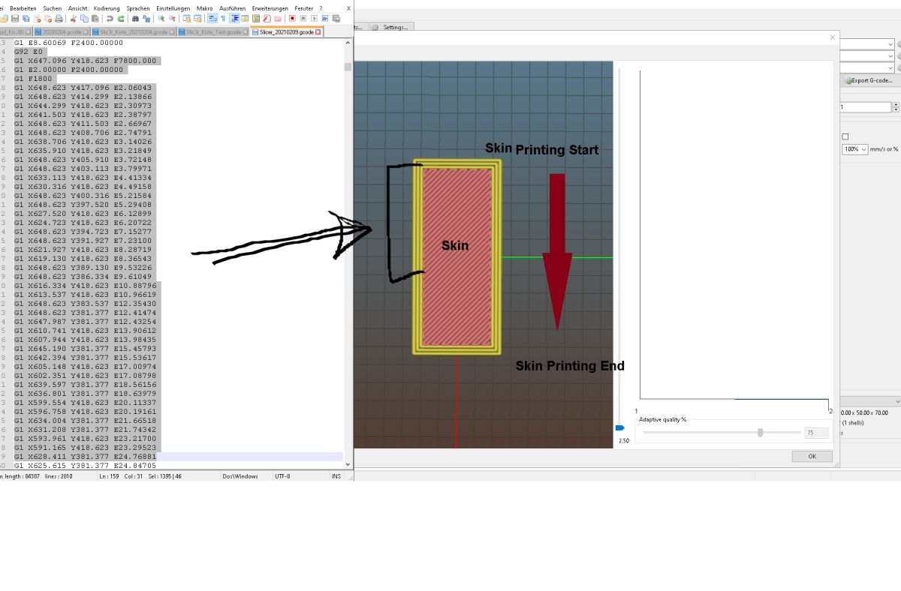Click the macro playback icon
Image resolution: width=901 pixels, height=591 pixels.
[314, 18]
